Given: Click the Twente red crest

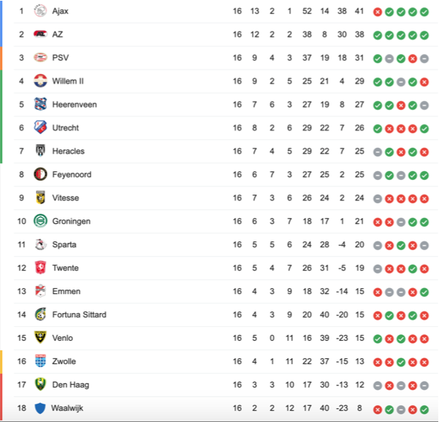Looking at the screenshot, I should pos(40,267).
